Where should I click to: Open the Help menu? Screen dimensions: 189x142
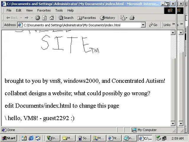[x=70, y=10]
